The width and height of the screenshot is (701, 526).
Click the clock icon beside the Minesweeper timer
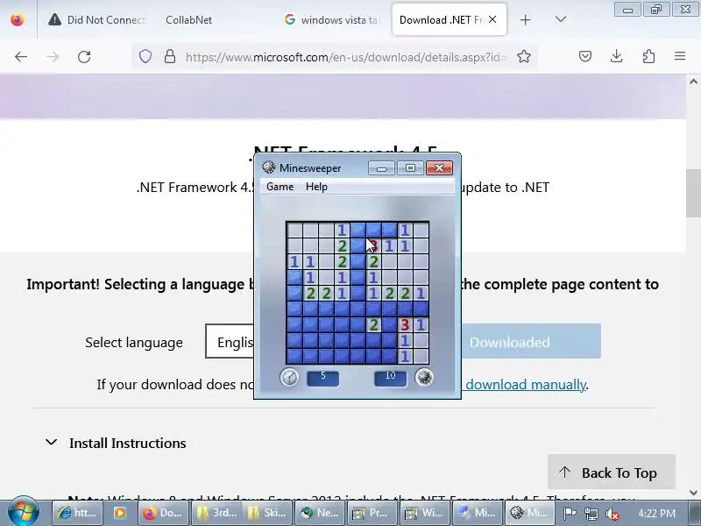(289, 378)
